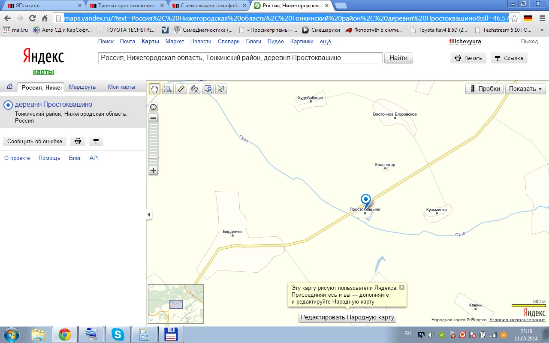Select the hand pan tool

pos(154,89)
